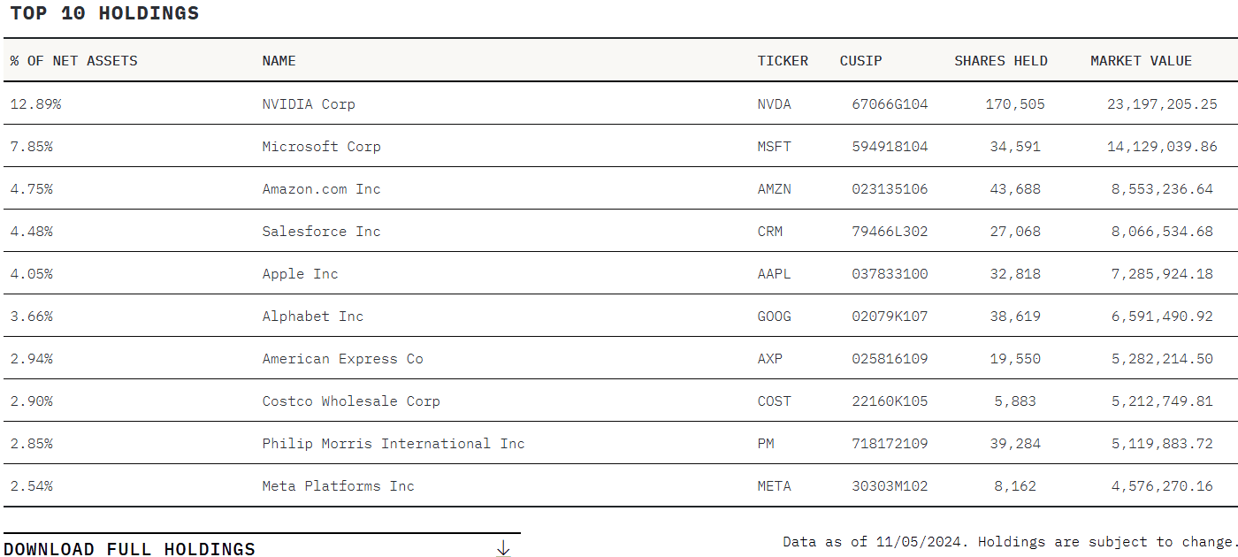Viewport: 1238px width, 557px height.
Task: Click the GOOG ticker symbol
Action: tap(774, 317)
